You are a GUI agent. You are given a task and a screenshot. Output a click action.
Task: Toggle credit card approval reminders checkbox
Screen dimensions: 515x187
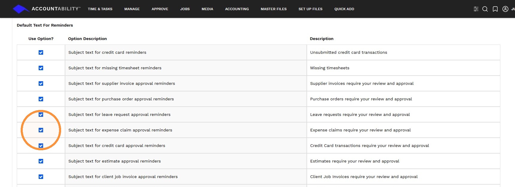pyautogui.click(x=41, y=146)
